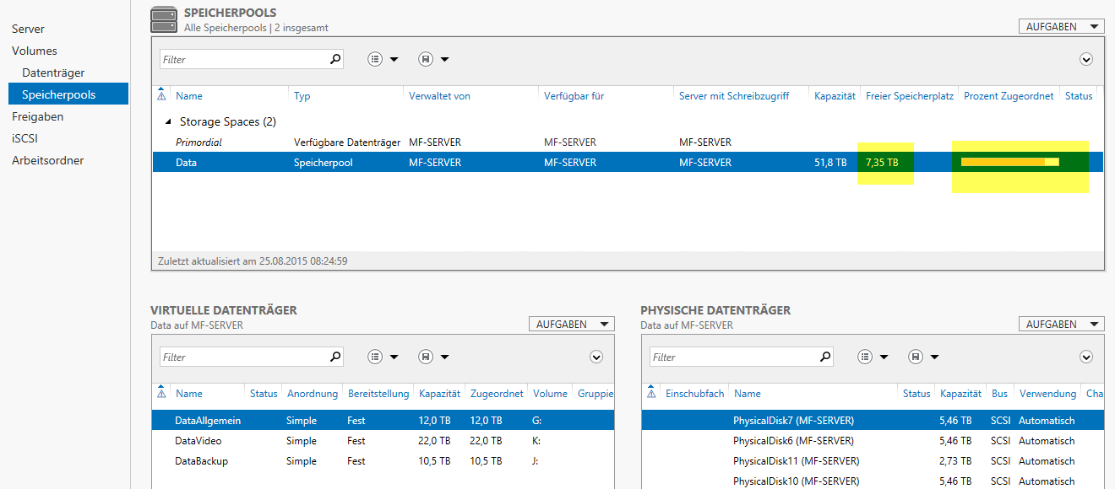Select PhysicalDisk6 (MF-SERVER) row
The height and width of the screenshot is (489, 1115).
pos(873,440)
